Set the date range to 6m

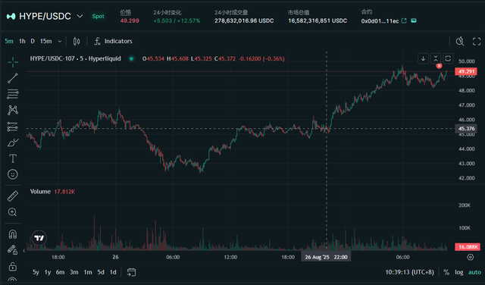pyautogui.click(x=61, y=272)
